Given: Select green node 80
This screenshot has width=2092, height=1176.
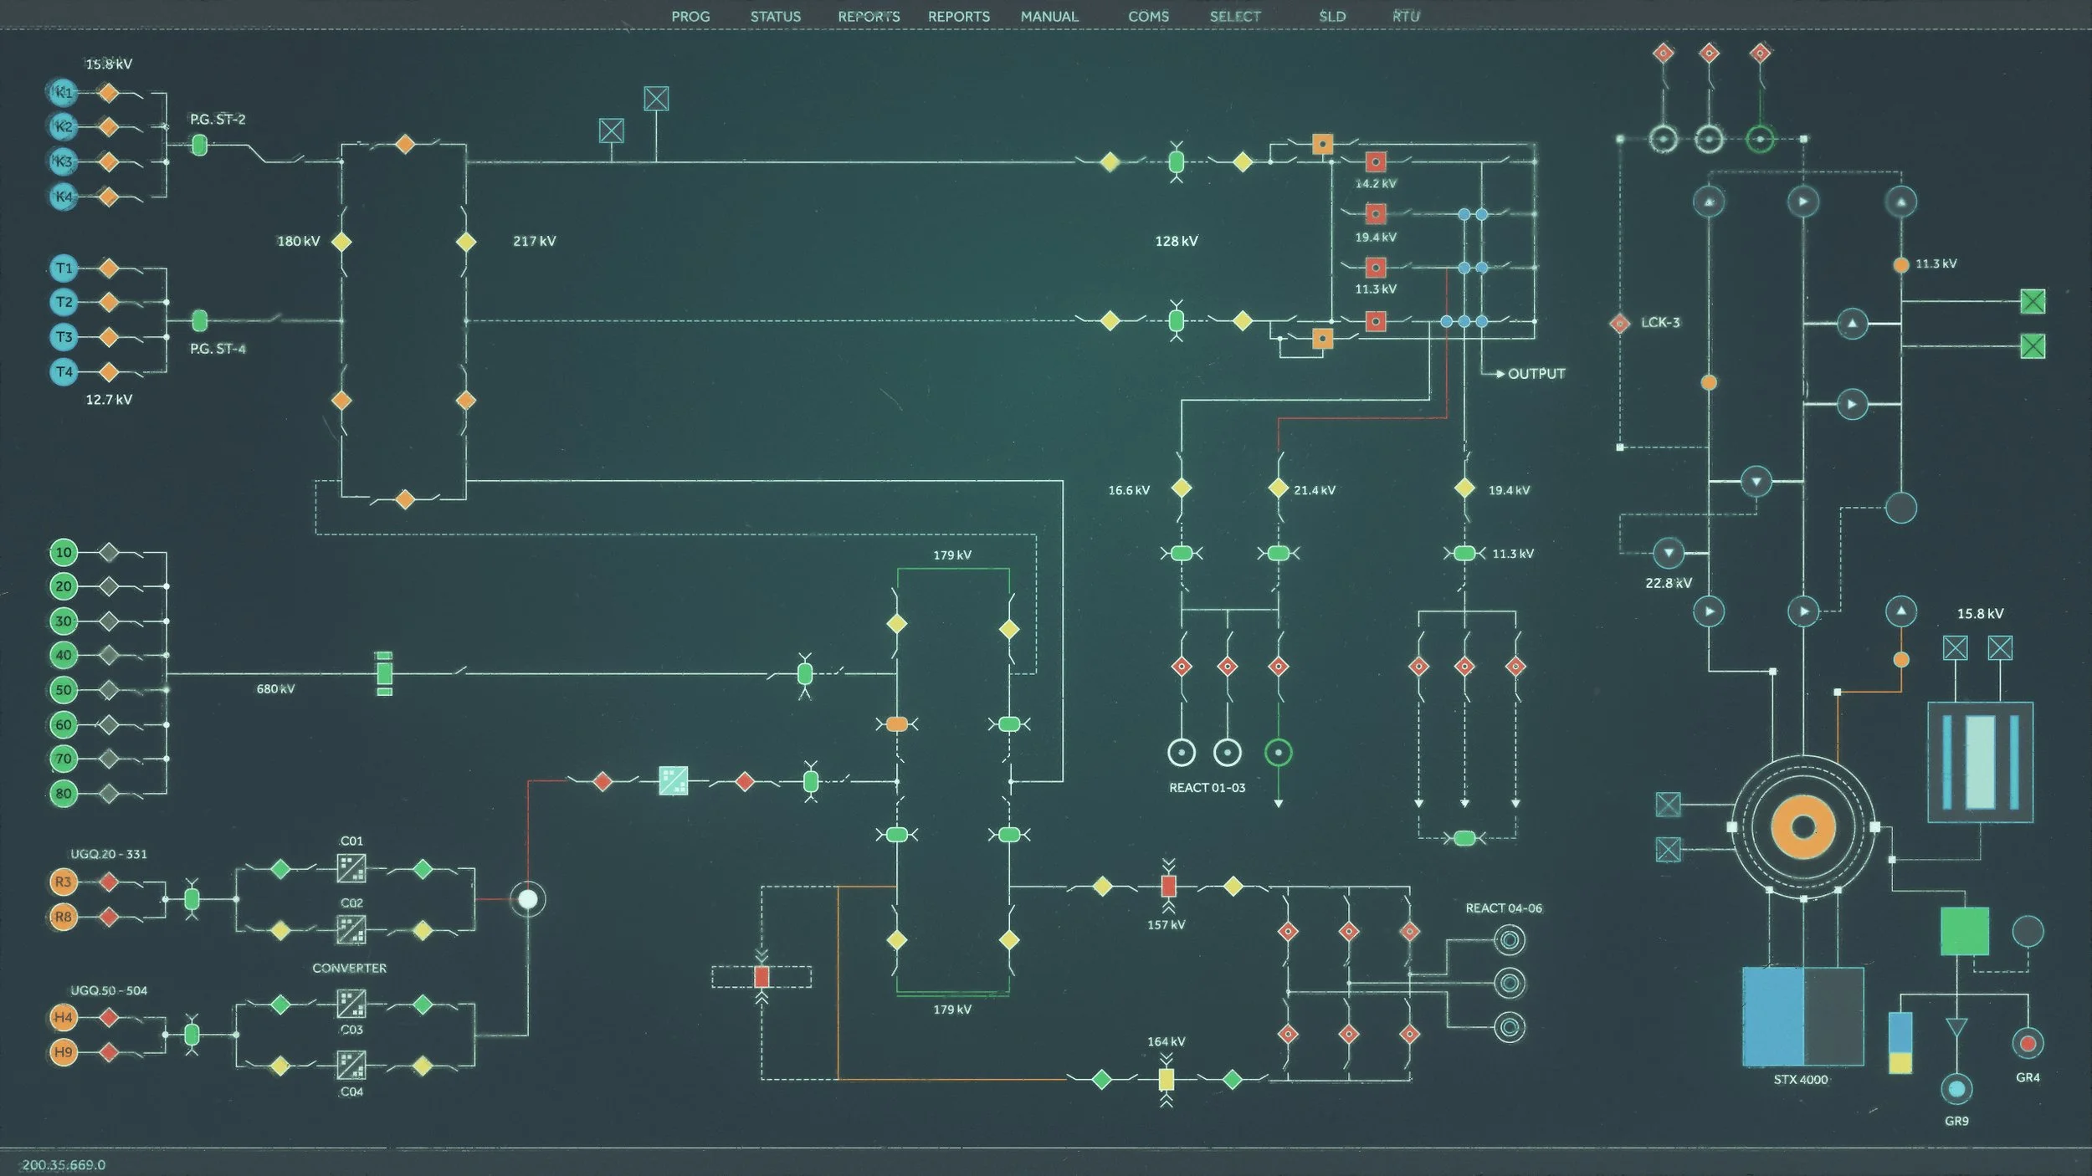Looking at the screenshot, I should [x=64, y=794].
